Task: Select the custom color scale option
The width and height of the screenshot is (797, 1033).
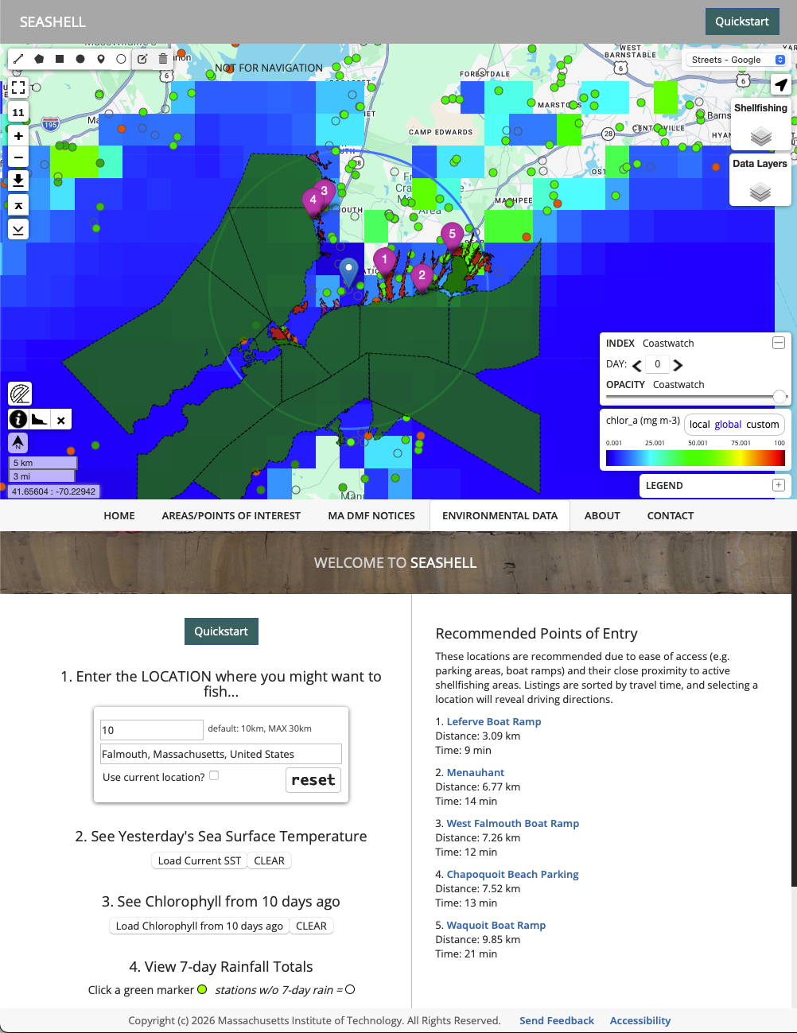Action: pyautogui.click(x=763, y=425)
